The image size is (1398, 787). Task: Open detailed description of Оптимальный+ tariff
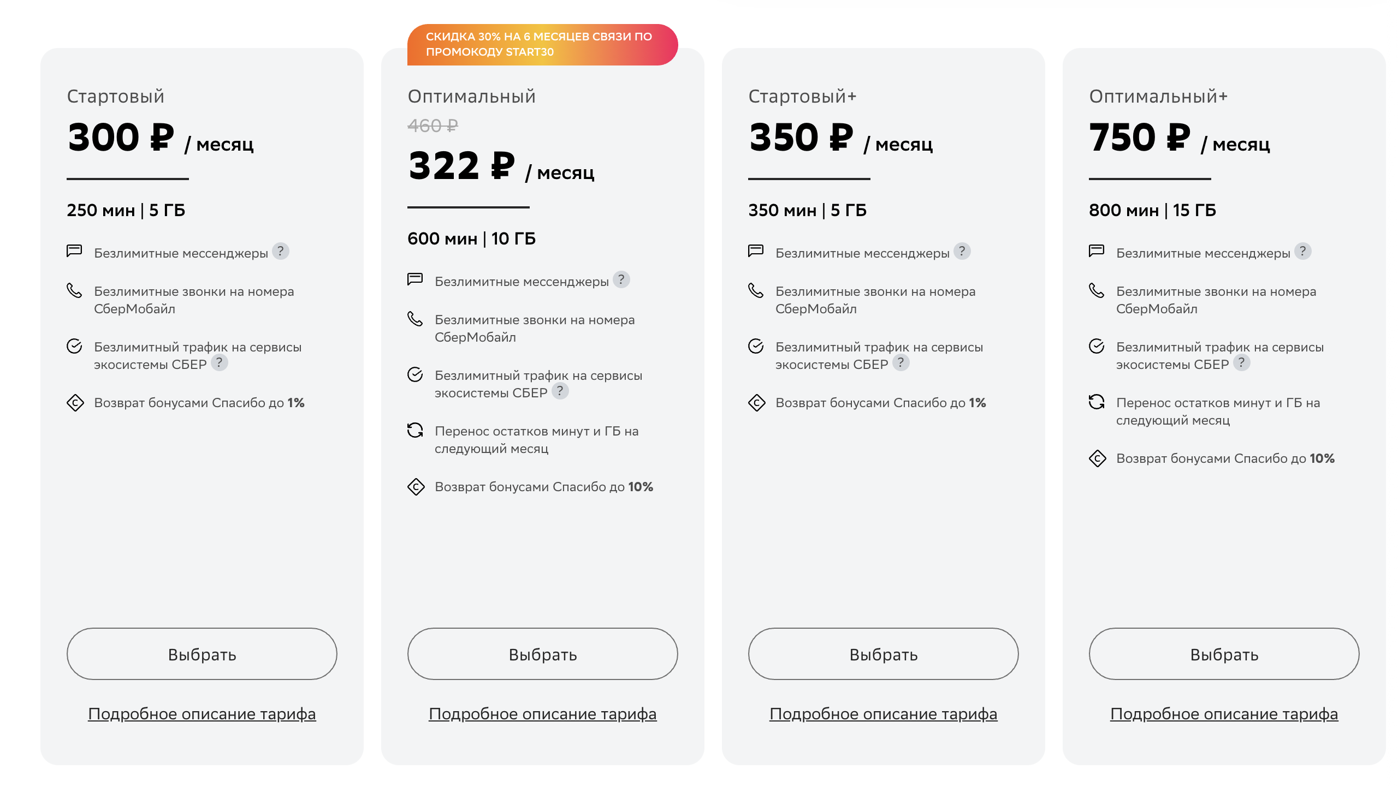point(1225,713)
